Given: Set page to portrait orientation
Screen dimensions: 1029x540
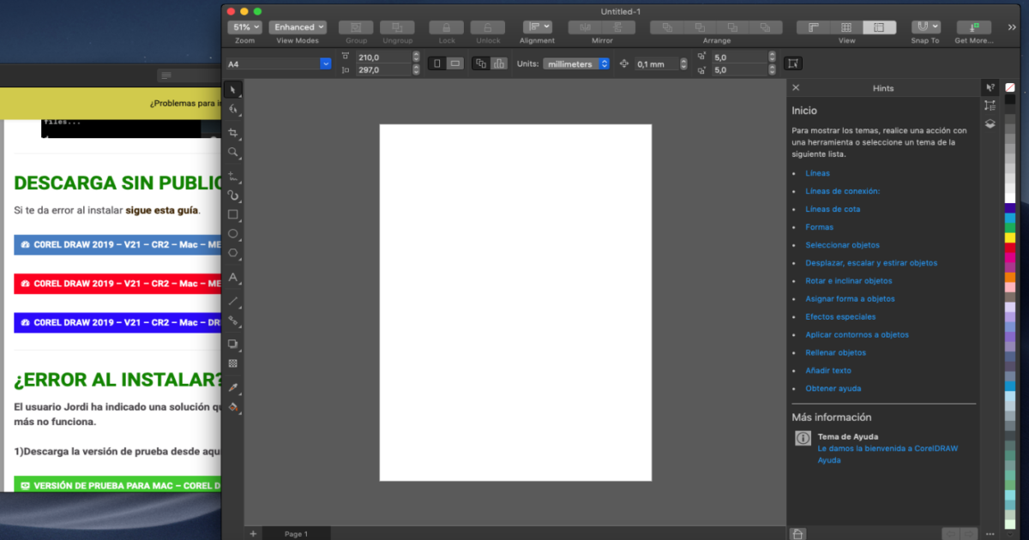Looking at the screenshot, I should [x=437, y=63].
